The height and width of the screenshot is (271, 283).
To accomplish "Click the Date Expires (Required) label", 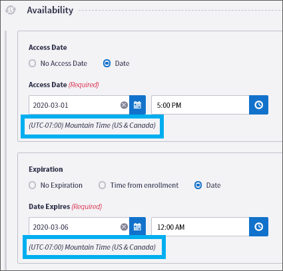I will (65, 206).
